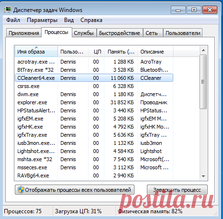
Task: Click the 11 060 КБ memory value
Action: [122, 78]
